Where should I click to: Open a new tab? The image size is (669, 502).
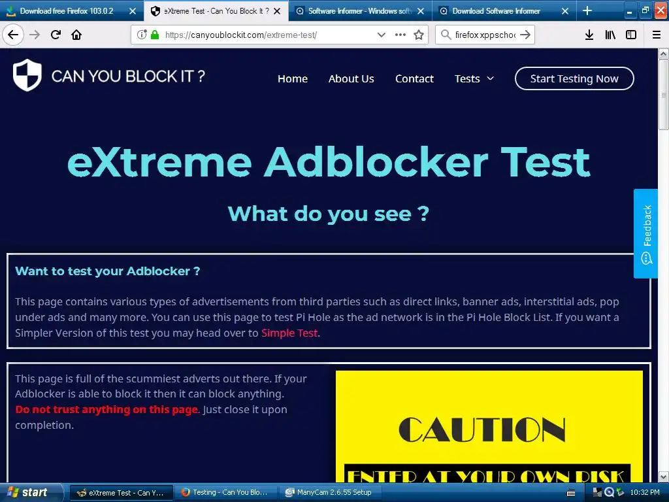[x=587, y=10]
